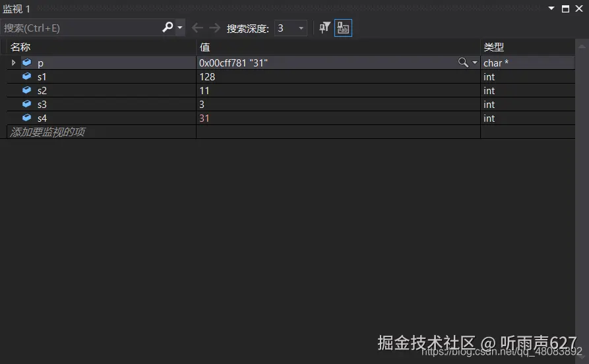Screen dimensions: 589x364
Task: Select the value 0x00cff781 "31"
Action: pyautogui.click(x=233, y=63)
